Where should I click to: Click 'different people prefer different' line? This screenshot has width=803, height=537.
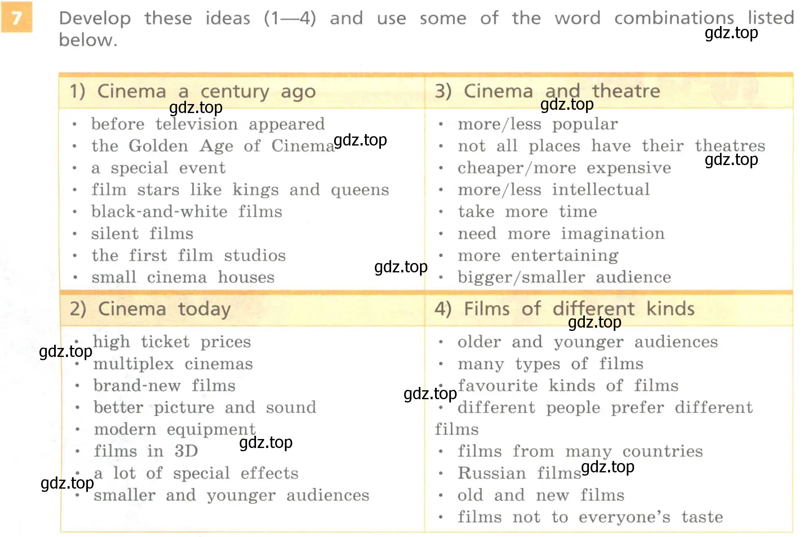point(605,407)
